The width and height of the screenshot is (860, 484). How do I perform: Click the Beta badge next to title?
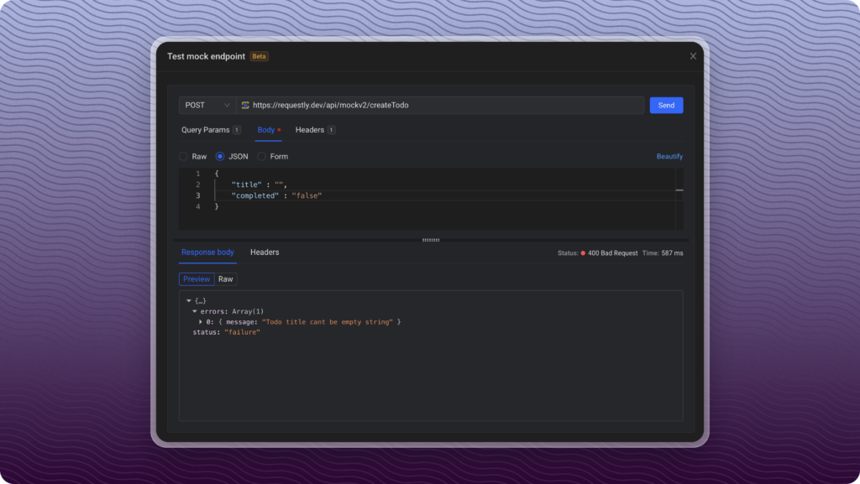click(x=259, y=56)
